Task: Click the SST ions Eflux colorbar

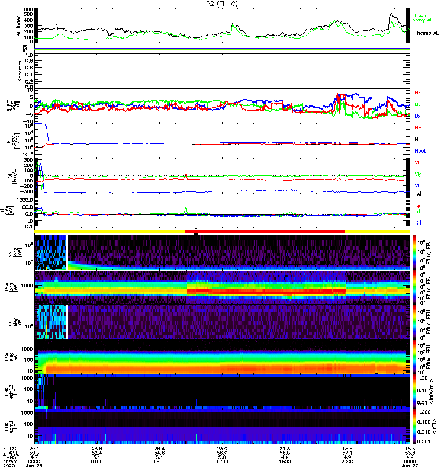Action: [x=414, y=252]
